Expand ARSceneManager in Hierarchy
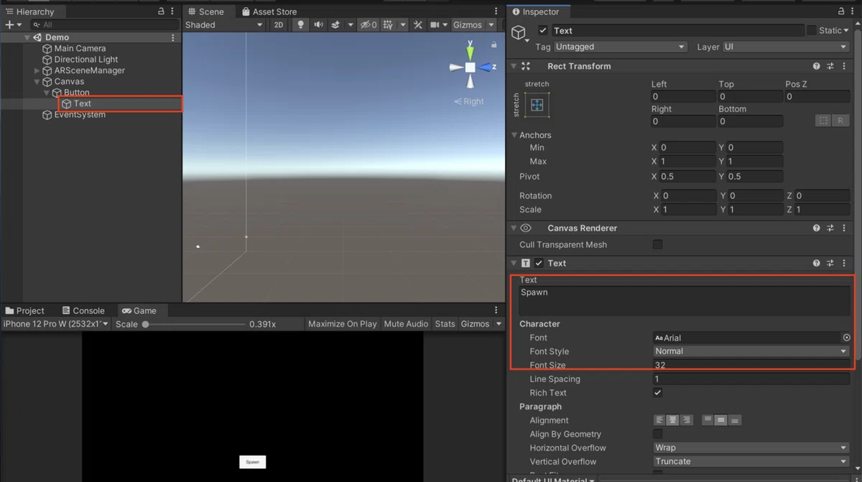Screen dimensions: 862x482 point(37,70)
